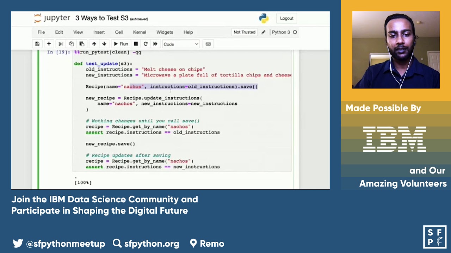Cut selected cells with scissors icon

61,44
